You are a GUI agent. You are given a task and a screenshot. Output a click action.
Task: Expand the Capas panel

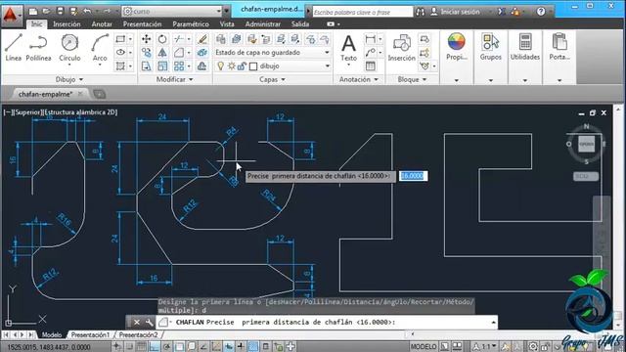pos(272,79)
